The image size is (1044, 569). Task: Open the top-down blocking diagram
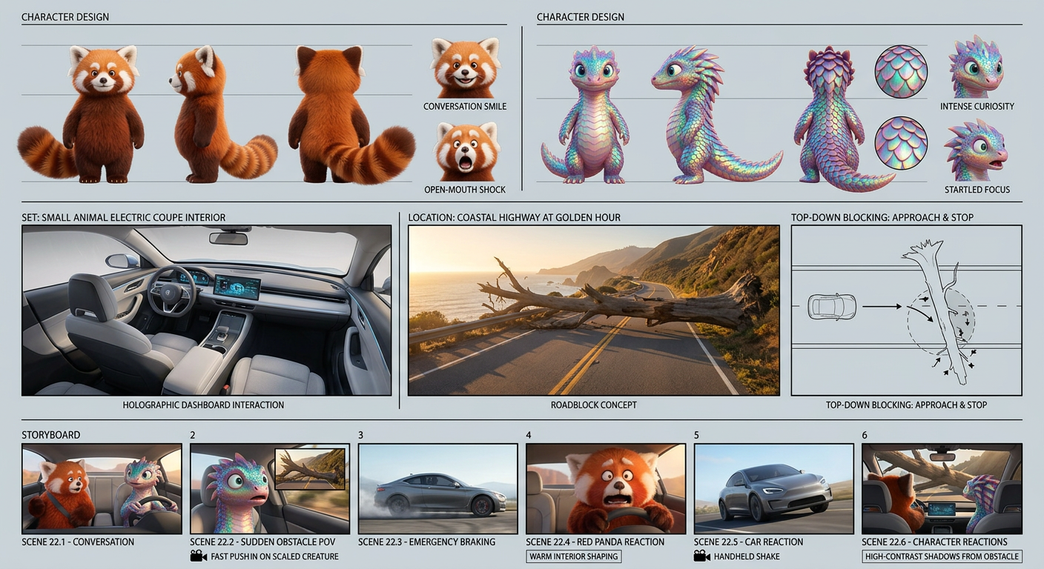pos(907,310)
